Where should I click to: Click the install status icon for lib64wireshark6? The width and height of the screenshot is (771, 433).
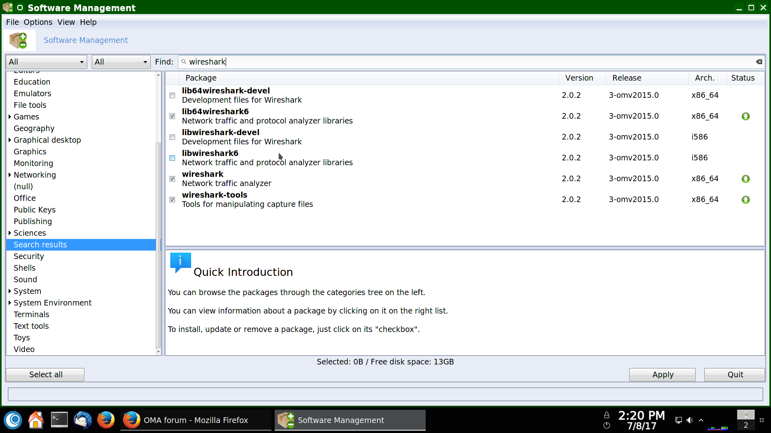click(746, 116)
